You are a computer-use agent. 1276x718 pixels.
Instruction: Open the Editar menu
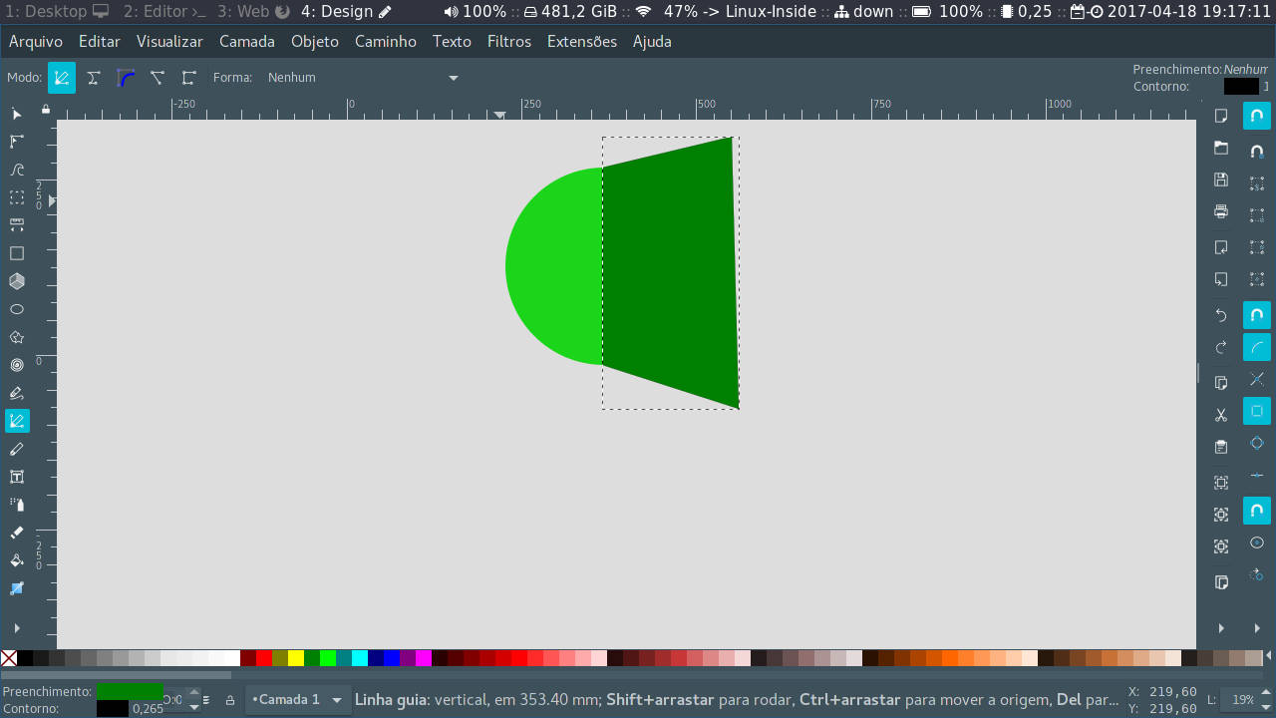(x=100, y=41)
